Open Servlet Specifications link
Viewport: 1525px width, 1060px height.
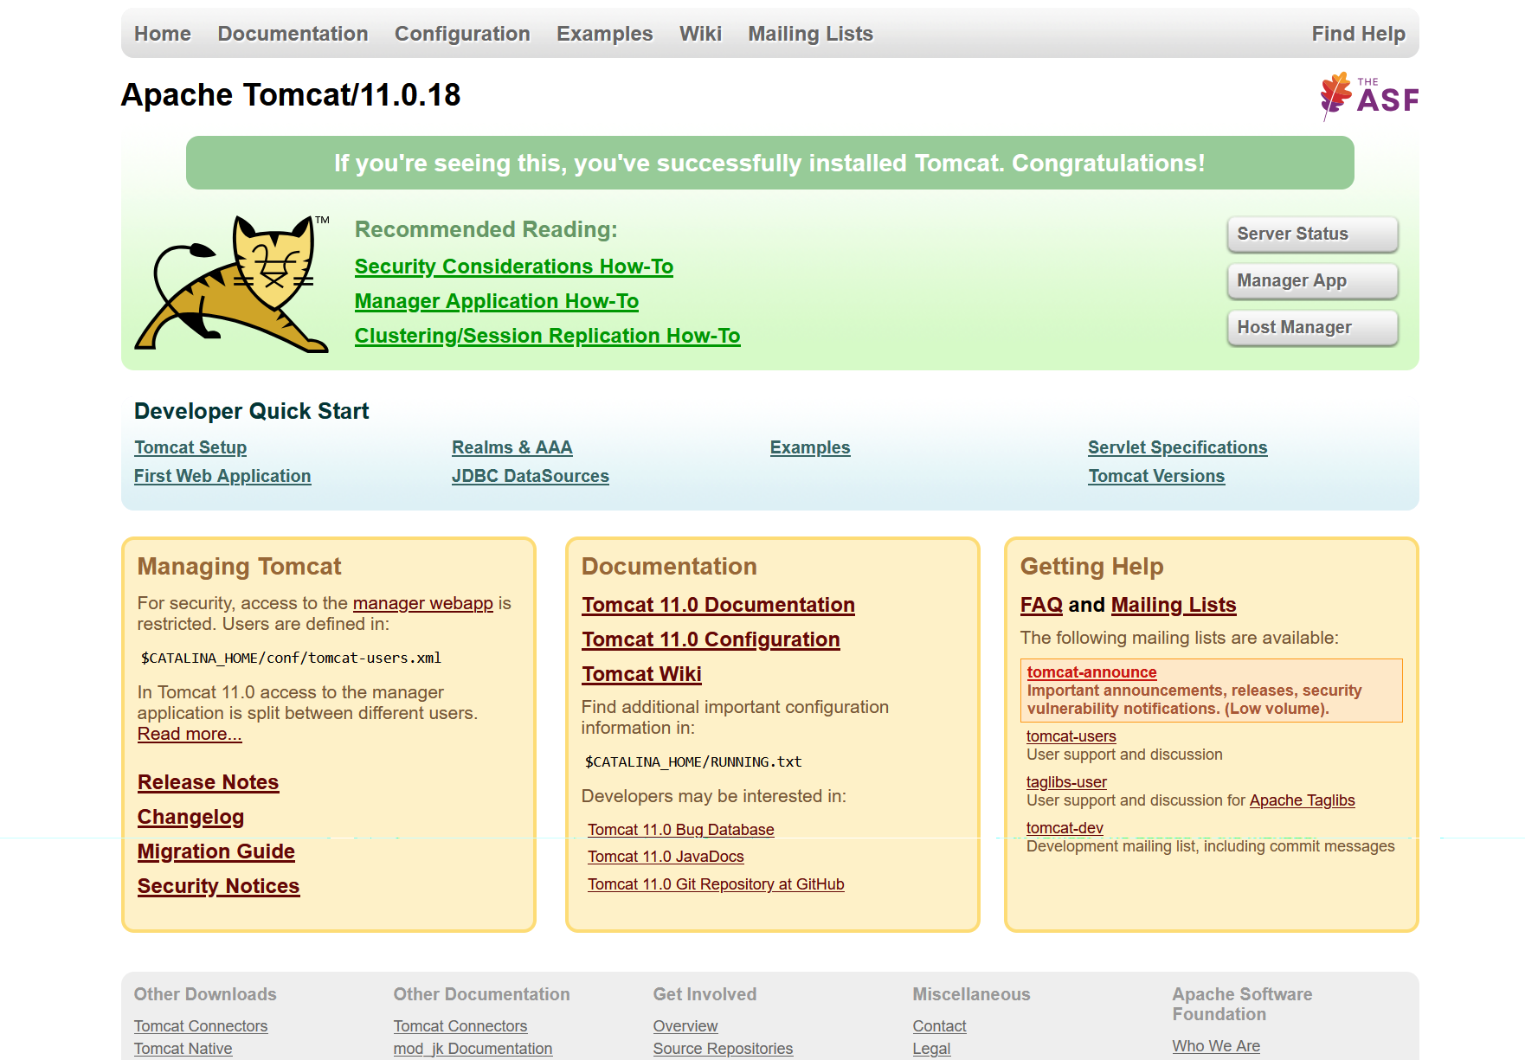click(x=1178, y=447)
